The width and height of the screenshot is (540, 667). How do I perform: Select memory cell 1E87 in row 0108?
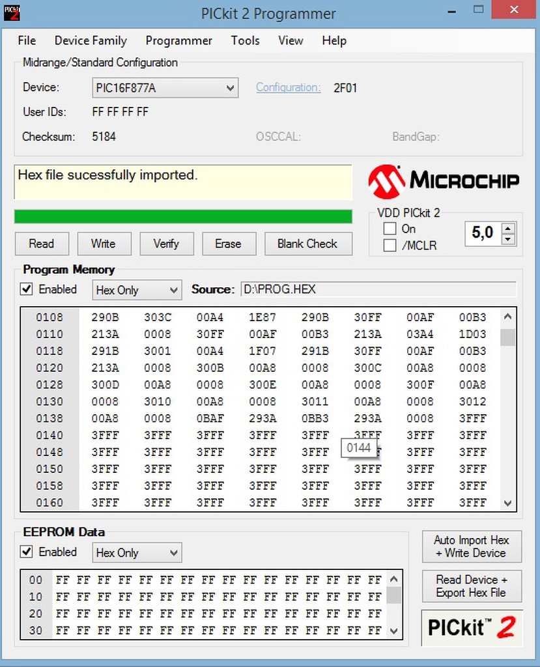[263, 317]
